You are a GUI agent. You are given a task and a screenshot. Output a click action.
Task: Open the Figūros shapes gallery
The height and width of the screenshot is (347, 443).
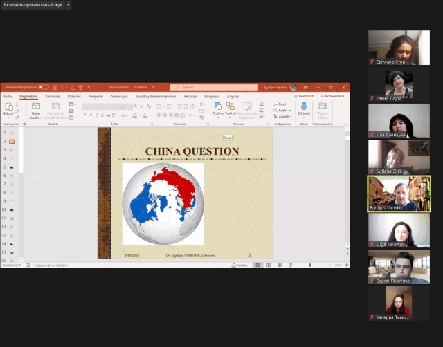(218, 107)
